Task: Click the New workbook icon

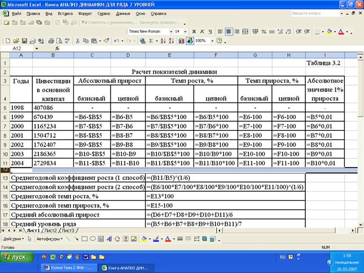Action: coord(8,41)
